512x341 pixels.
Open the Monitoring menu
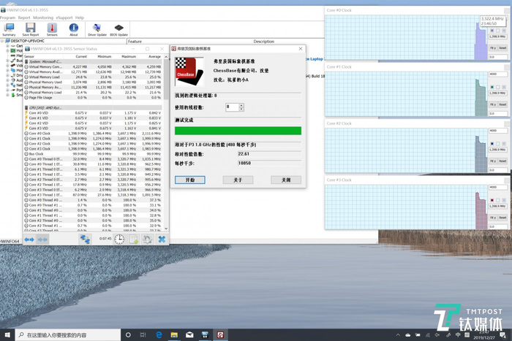(43, 16)
